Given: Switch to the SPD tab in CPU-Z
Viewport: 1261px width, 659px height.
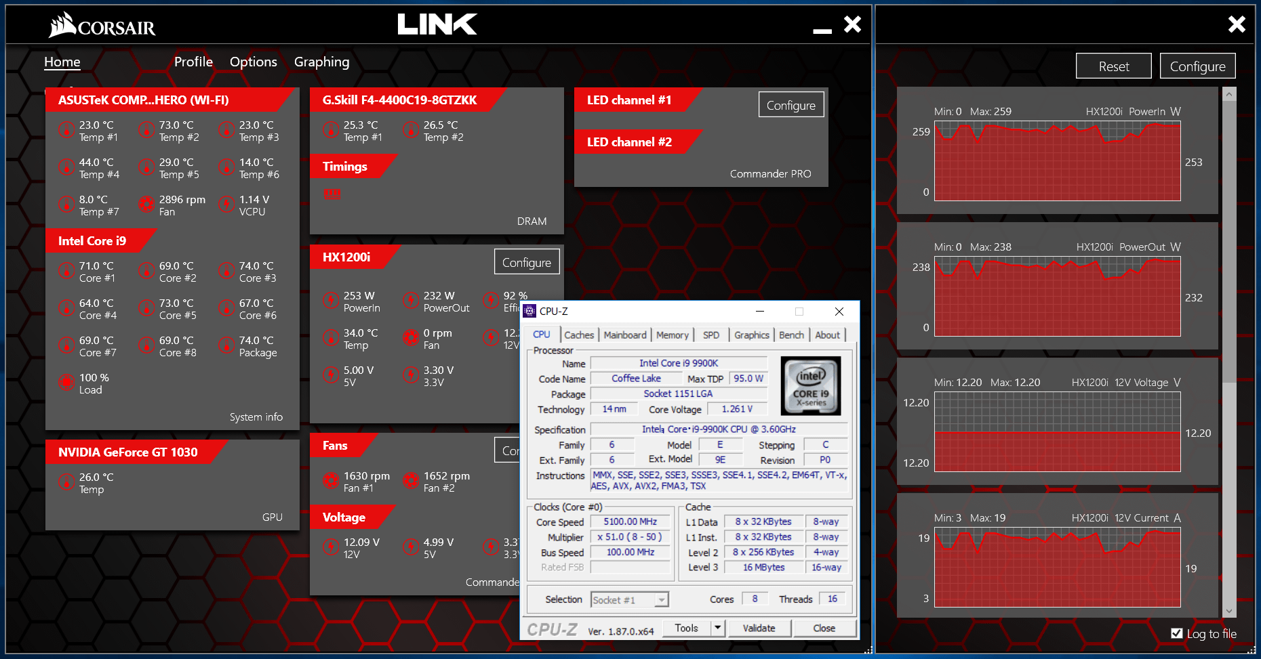Looking at the screenshot, I should tap(711, 335).
